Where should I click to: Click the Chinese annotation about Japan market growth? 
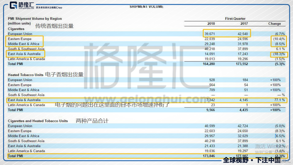coord(112,105)
